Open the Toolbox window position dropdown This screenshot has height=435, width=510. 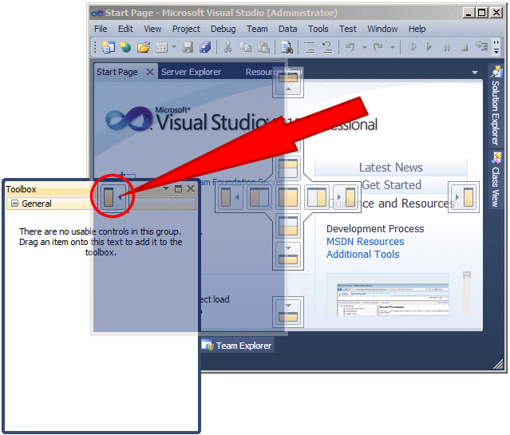166,188
